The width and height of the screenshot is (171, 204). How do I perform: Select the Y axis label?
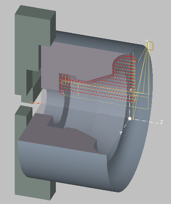[x=121, y=133]
